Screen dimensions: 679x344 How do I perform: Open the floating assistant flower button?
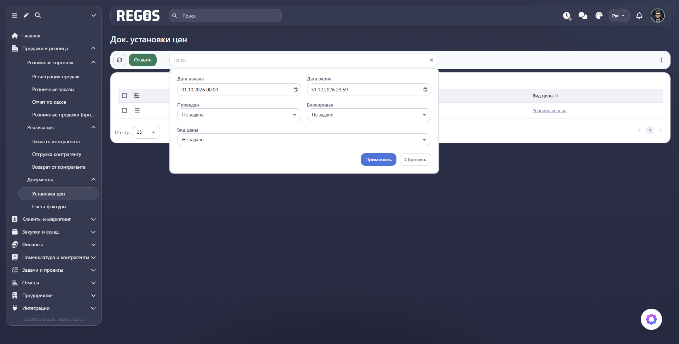pyautogui.click(x=651, y=319)
